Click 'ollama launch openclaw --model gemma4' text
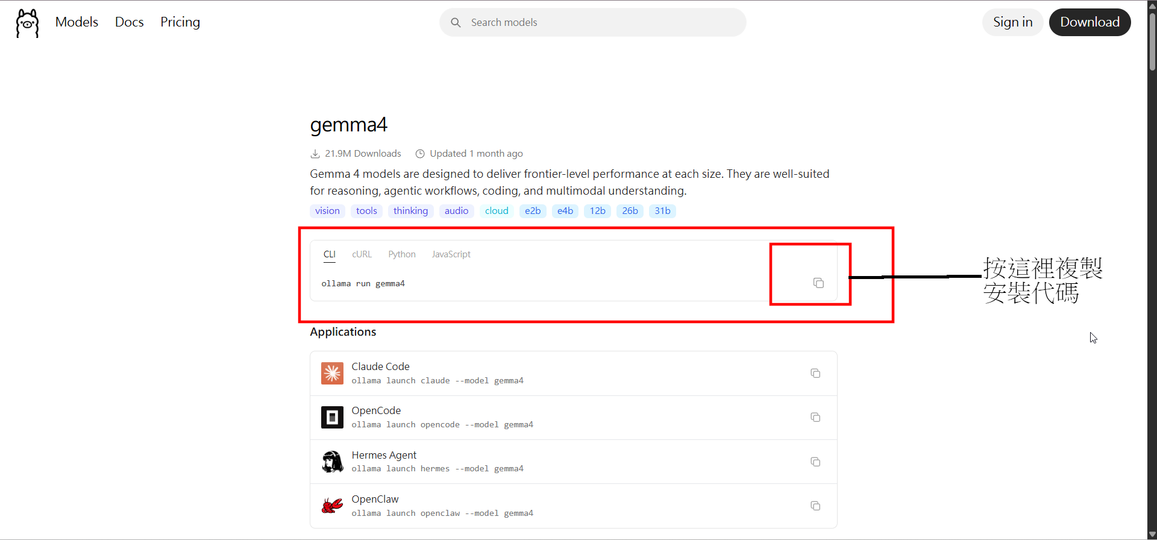 443,513
